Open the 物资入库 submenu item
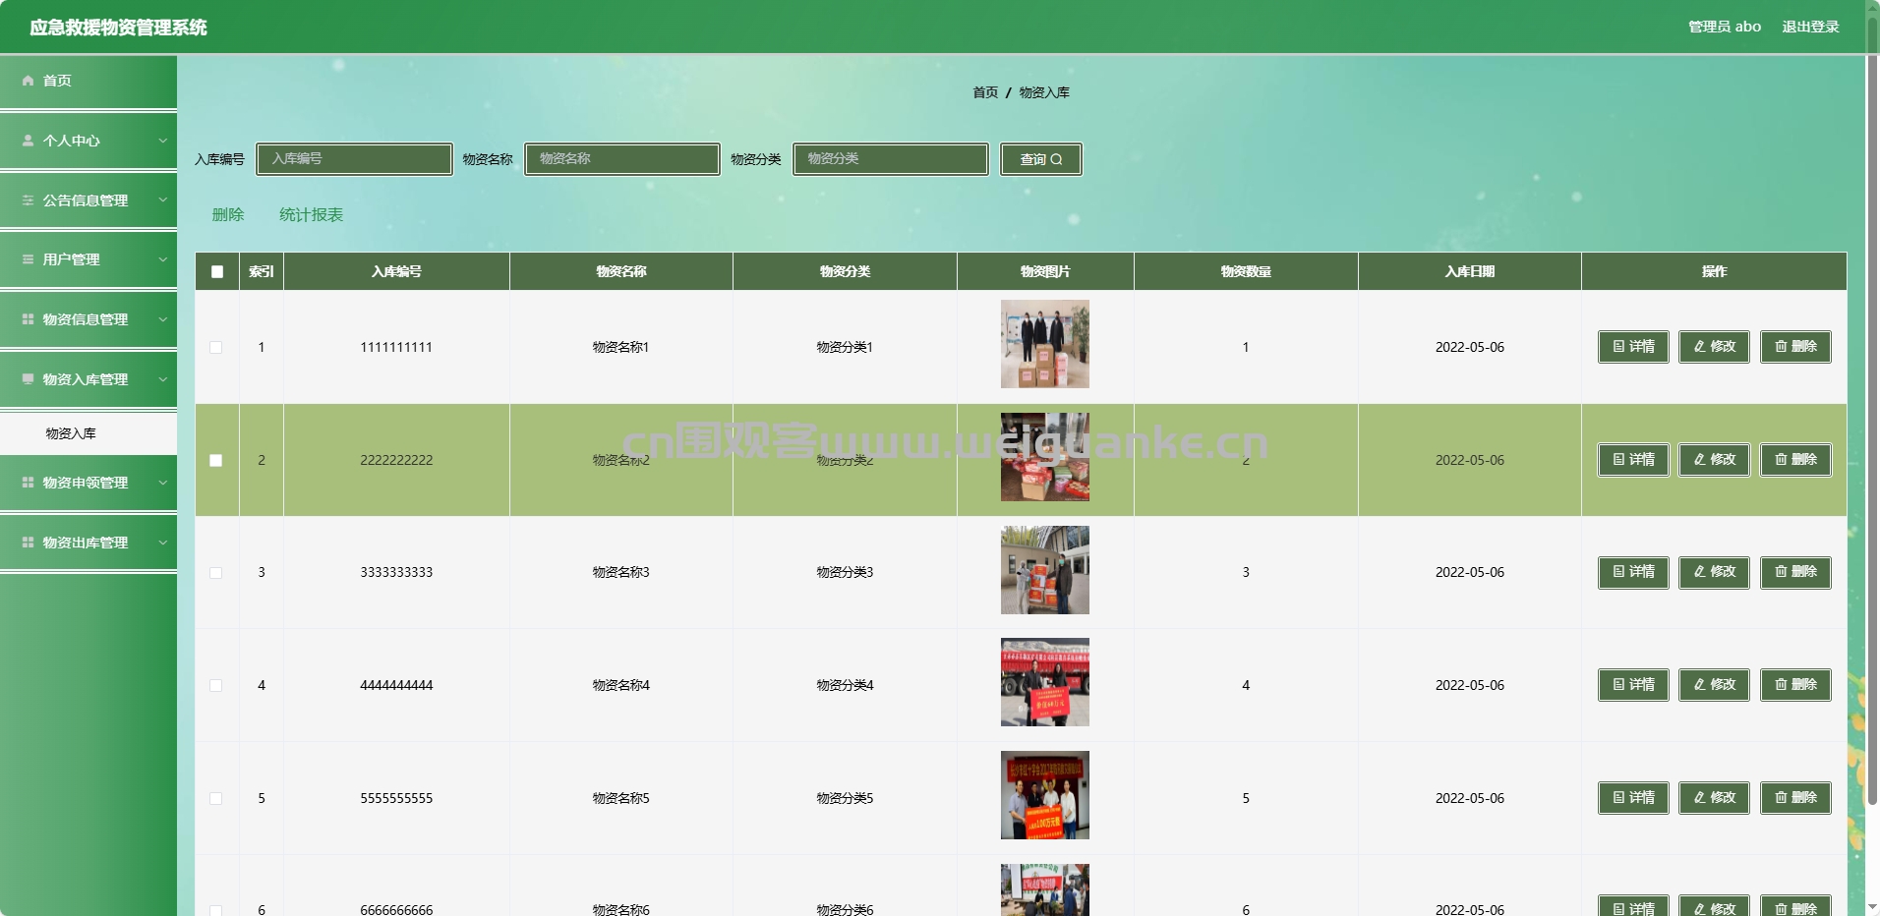Viewport: 1880px width, 916px height. tap(88, 433)
